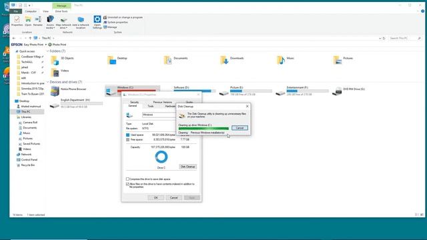
Task: Switch to the Drive Tools tab
Action: (x=61, y=11)
